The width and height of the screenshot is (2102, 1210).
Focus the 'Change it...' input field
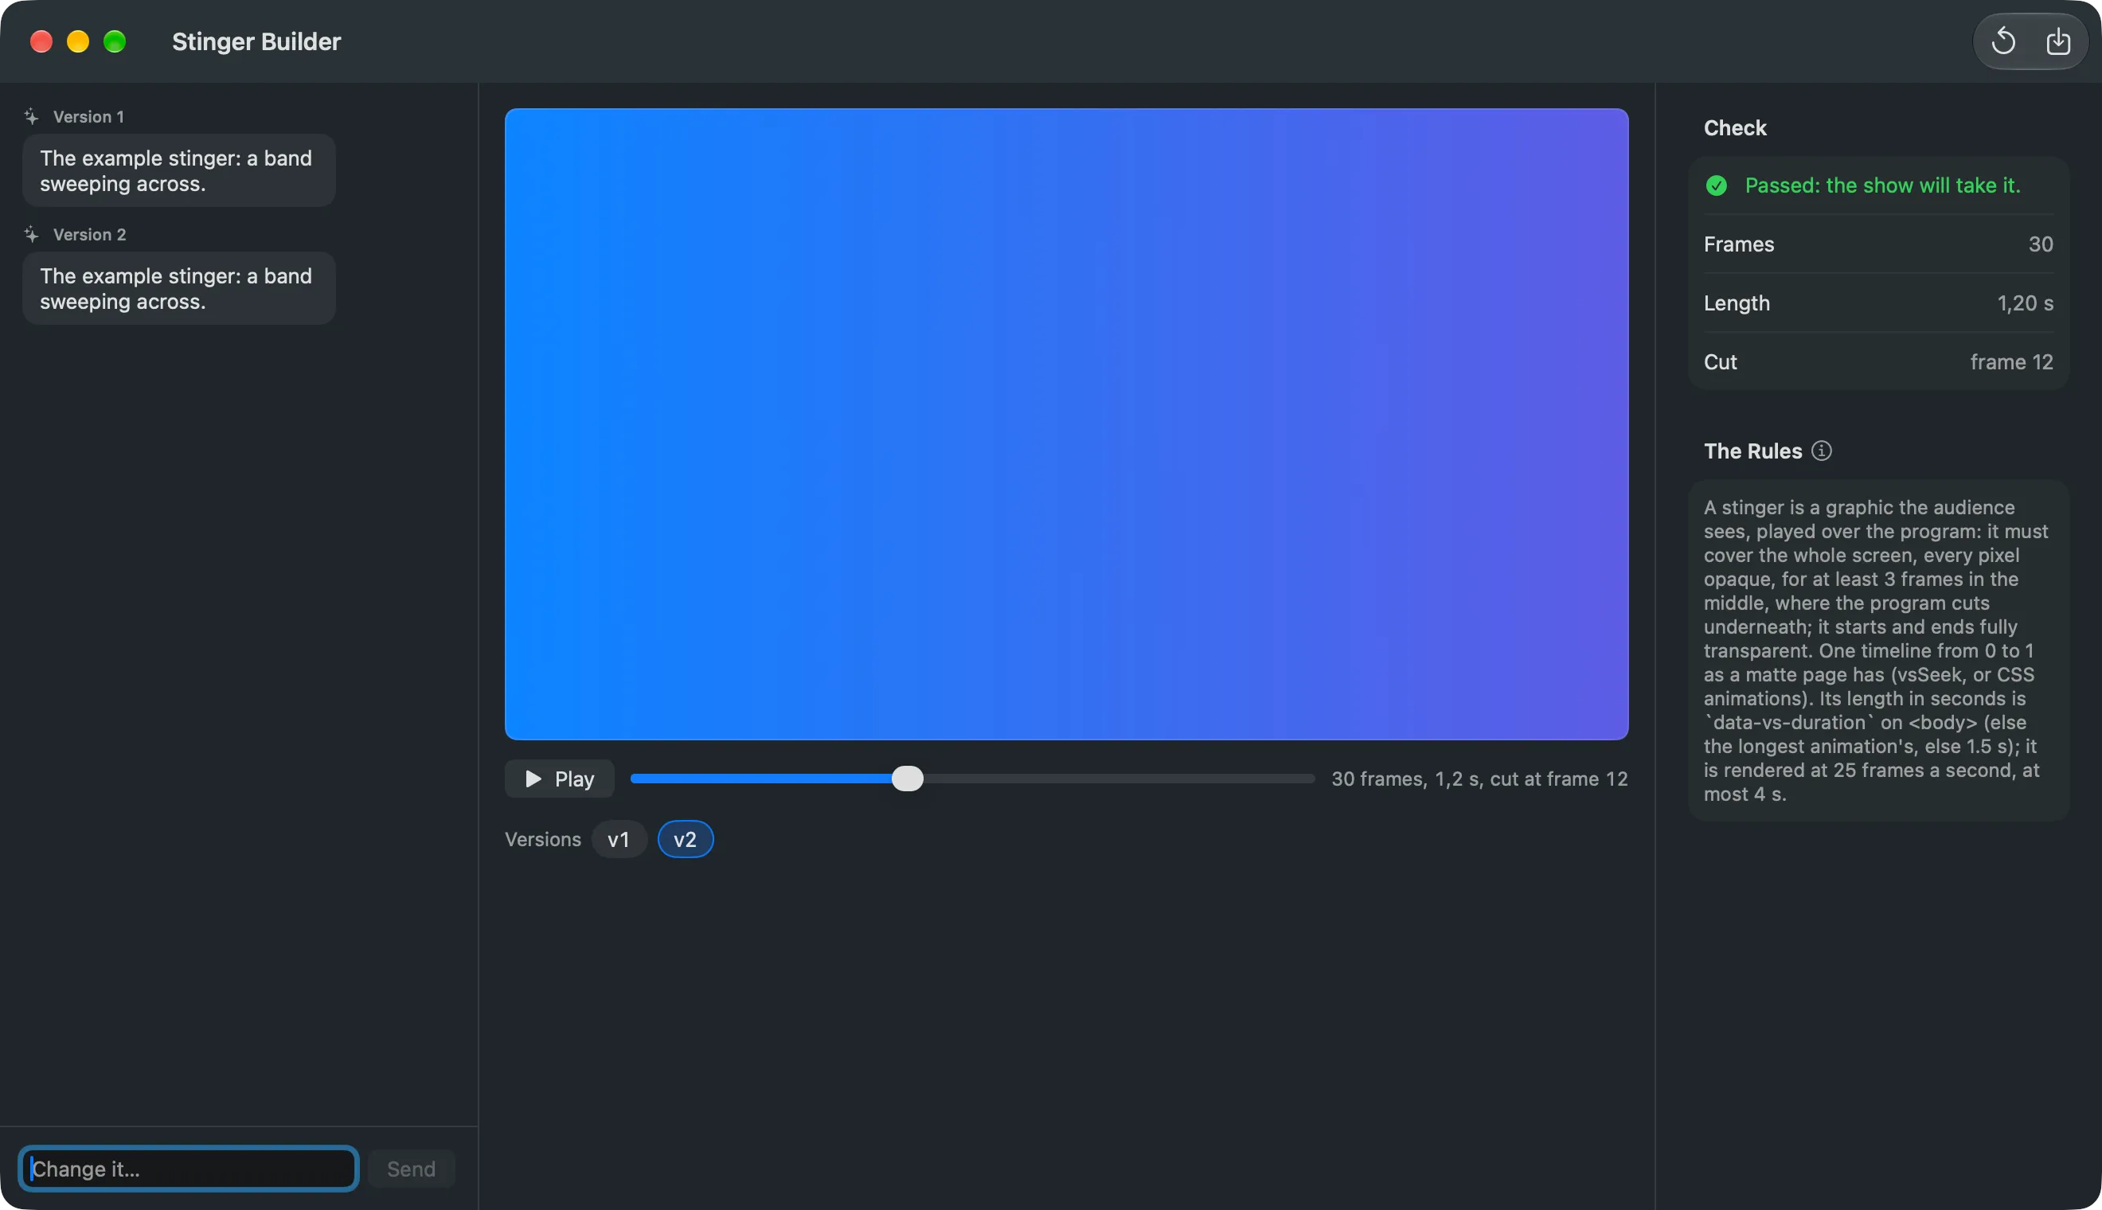(189, 1169)
